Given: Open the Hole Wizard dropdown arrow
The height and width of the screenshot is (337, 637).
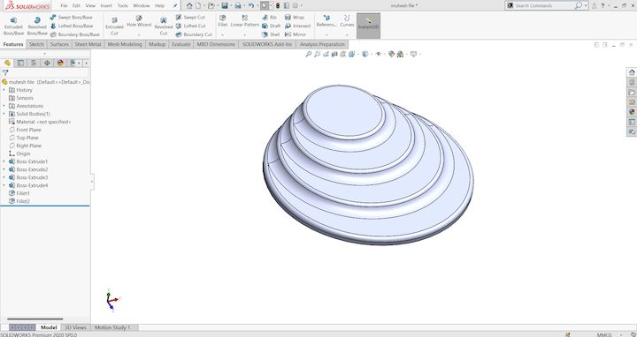Looking at the screenshot, I should [139, 34].
